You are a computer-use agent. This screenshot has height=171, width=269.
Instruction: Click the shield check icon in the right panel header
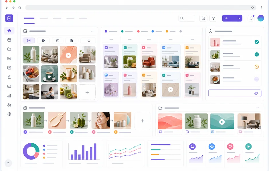point(211,31)
